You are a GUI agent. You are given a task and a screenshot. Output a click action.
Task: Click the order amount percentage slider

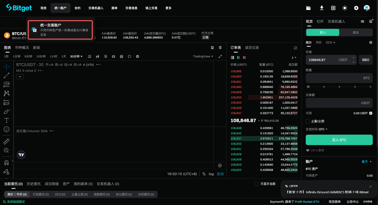339,87
